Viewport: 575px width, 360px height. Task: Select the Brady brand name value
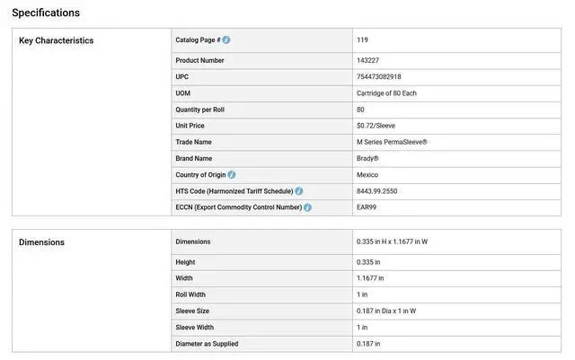367,158
